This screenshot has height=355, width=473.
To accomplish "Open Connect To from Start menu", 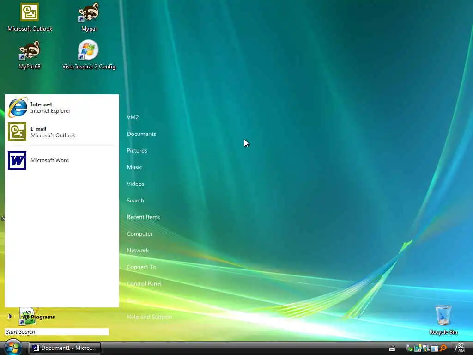I will click(141, 267).
